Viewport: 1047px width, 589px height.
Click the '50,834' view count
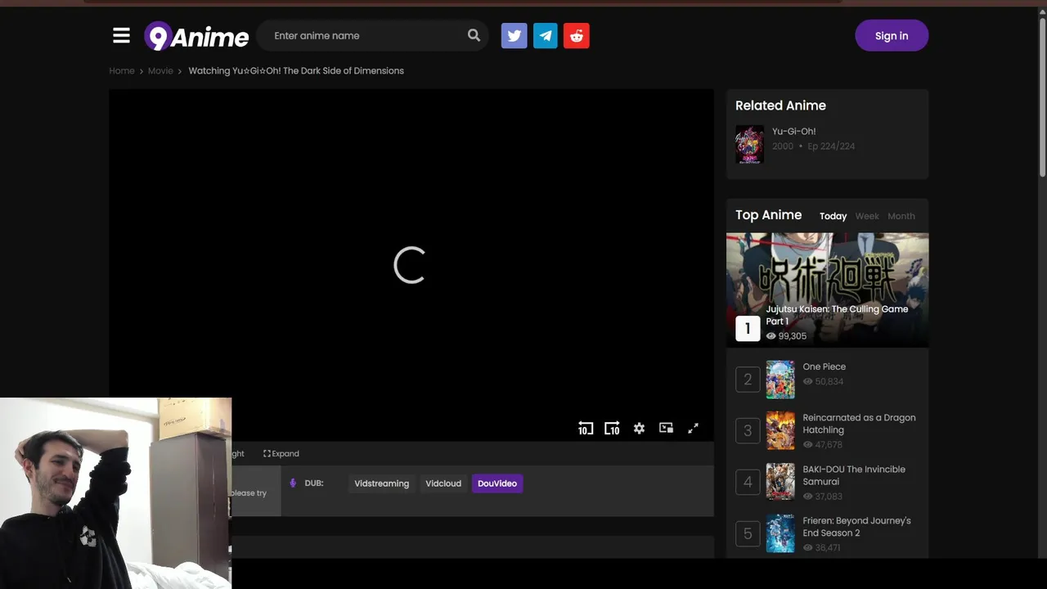[x=829, y=381]
